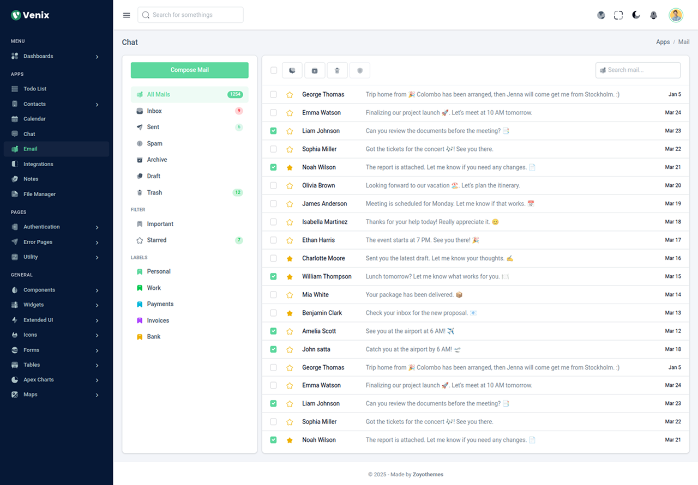
Task: Archive selected mails using the toolbar archive icon
Action: point(315,70)
